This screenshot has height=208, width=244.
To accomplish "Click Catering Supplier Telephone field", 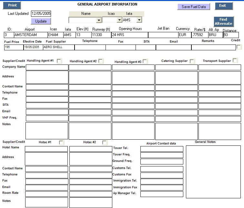I will point(177,94).
